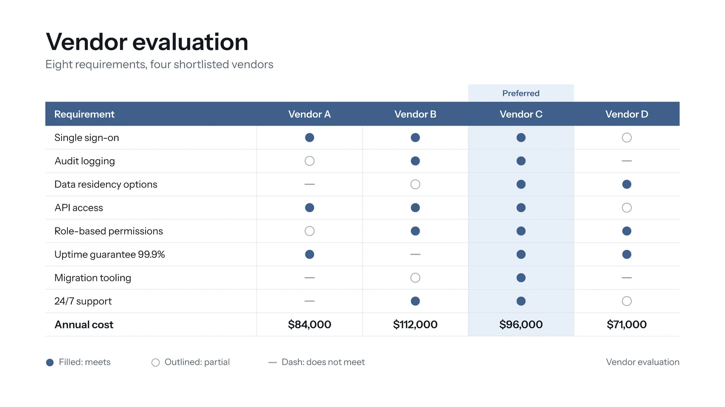The image size is (725, 407).
Task: Click the dash for Vendor D Audit logging
Action: pos(627,161)
